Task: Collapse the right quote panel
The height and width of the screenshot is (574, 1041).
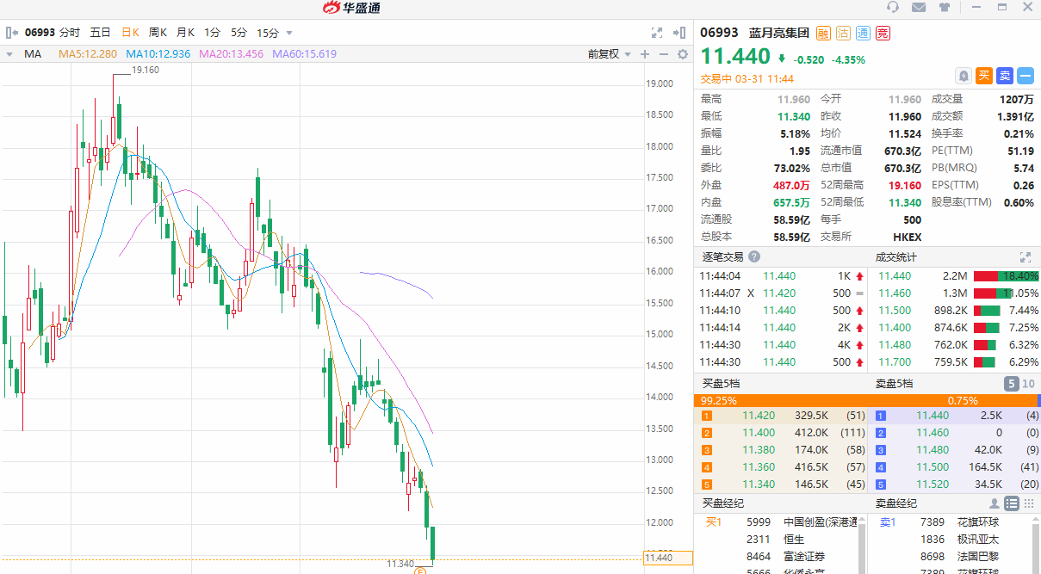Action: coord(679,33)
